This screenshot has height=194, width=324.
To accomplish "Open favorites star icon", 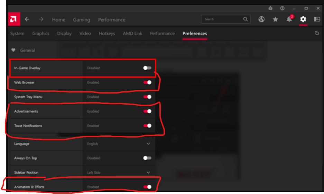I will click(275, 19).
